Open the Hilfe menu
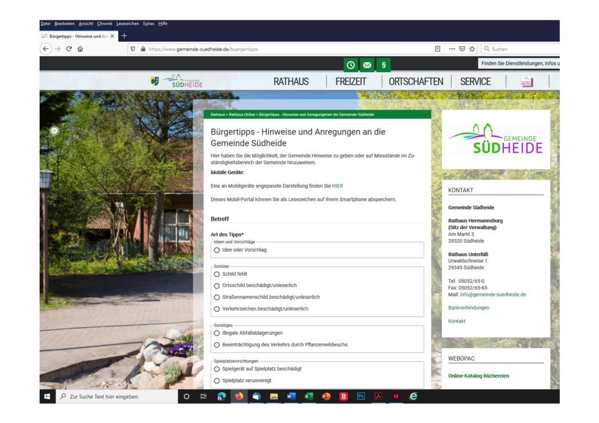The width and height of the screenshot is (599, 423). [163, 24]
